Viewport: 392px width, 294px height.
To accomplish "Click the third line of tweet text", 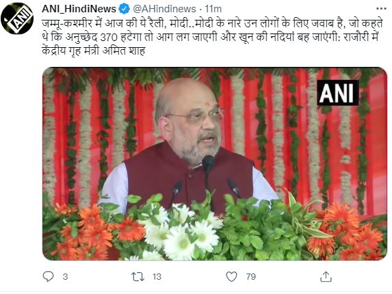I will (x=94, y=51).
